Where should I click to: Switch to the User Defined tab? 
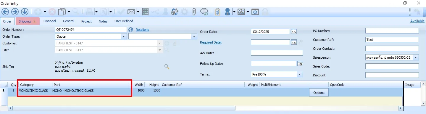point(124,21)
